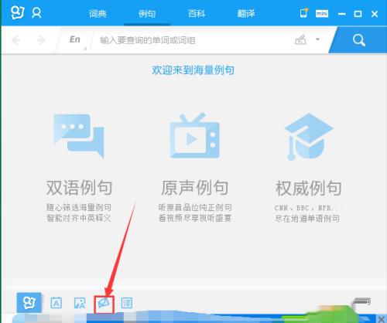Image resolution: width=387 pixels, height=323 pixels.
Task: Select the 原声例句 title
Action: click(195, 188)
